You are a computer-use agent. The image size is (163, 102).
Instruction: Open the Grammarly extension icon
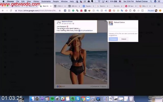[73, 10]
